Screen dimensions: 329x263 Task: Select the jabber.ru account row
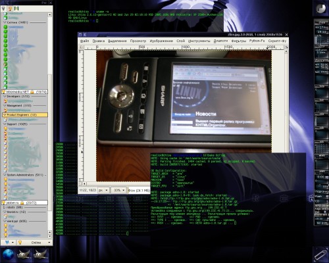point(24,203)
